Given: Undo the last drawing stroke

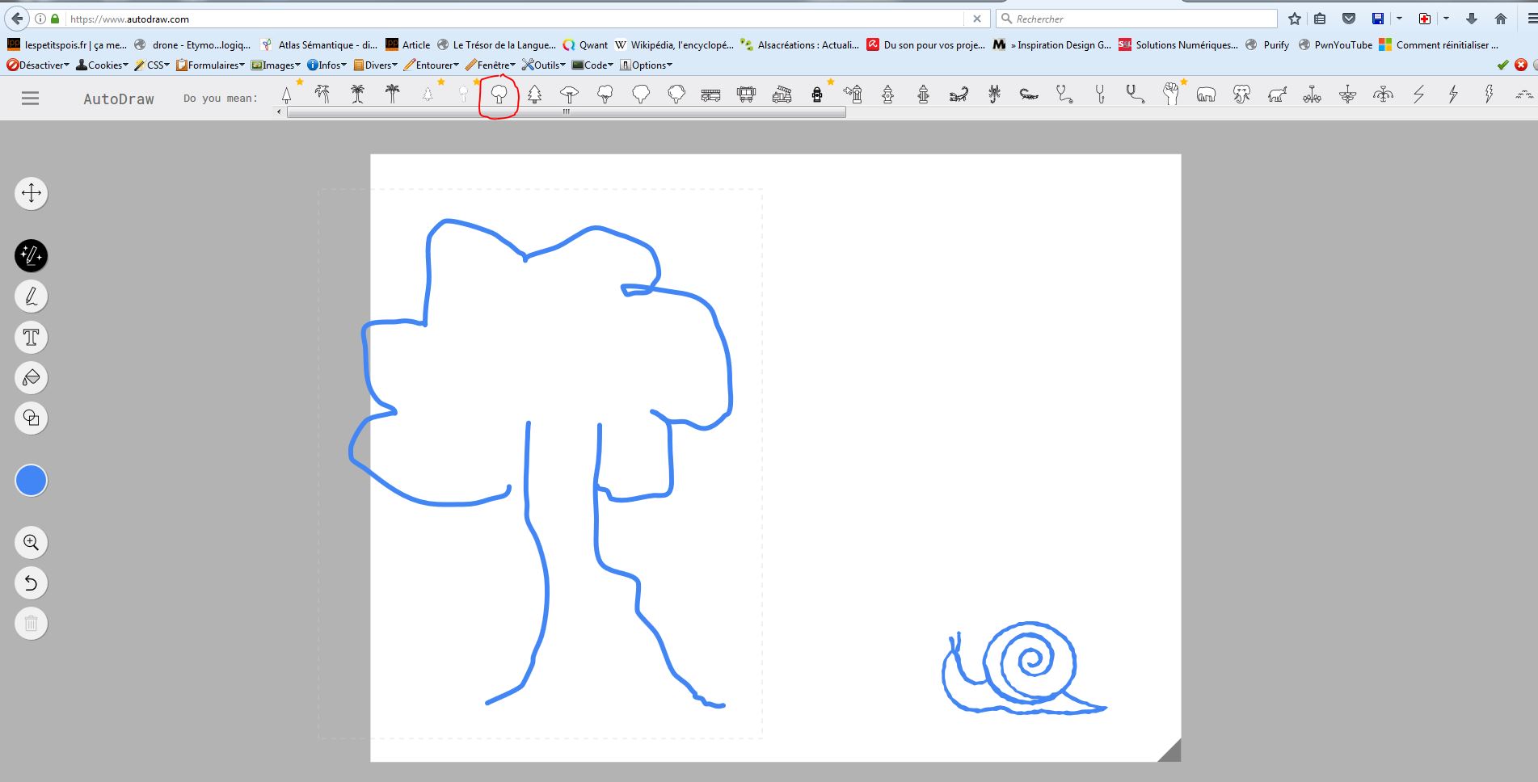Looking at the screenshot, I should click(x=32, y=582).
